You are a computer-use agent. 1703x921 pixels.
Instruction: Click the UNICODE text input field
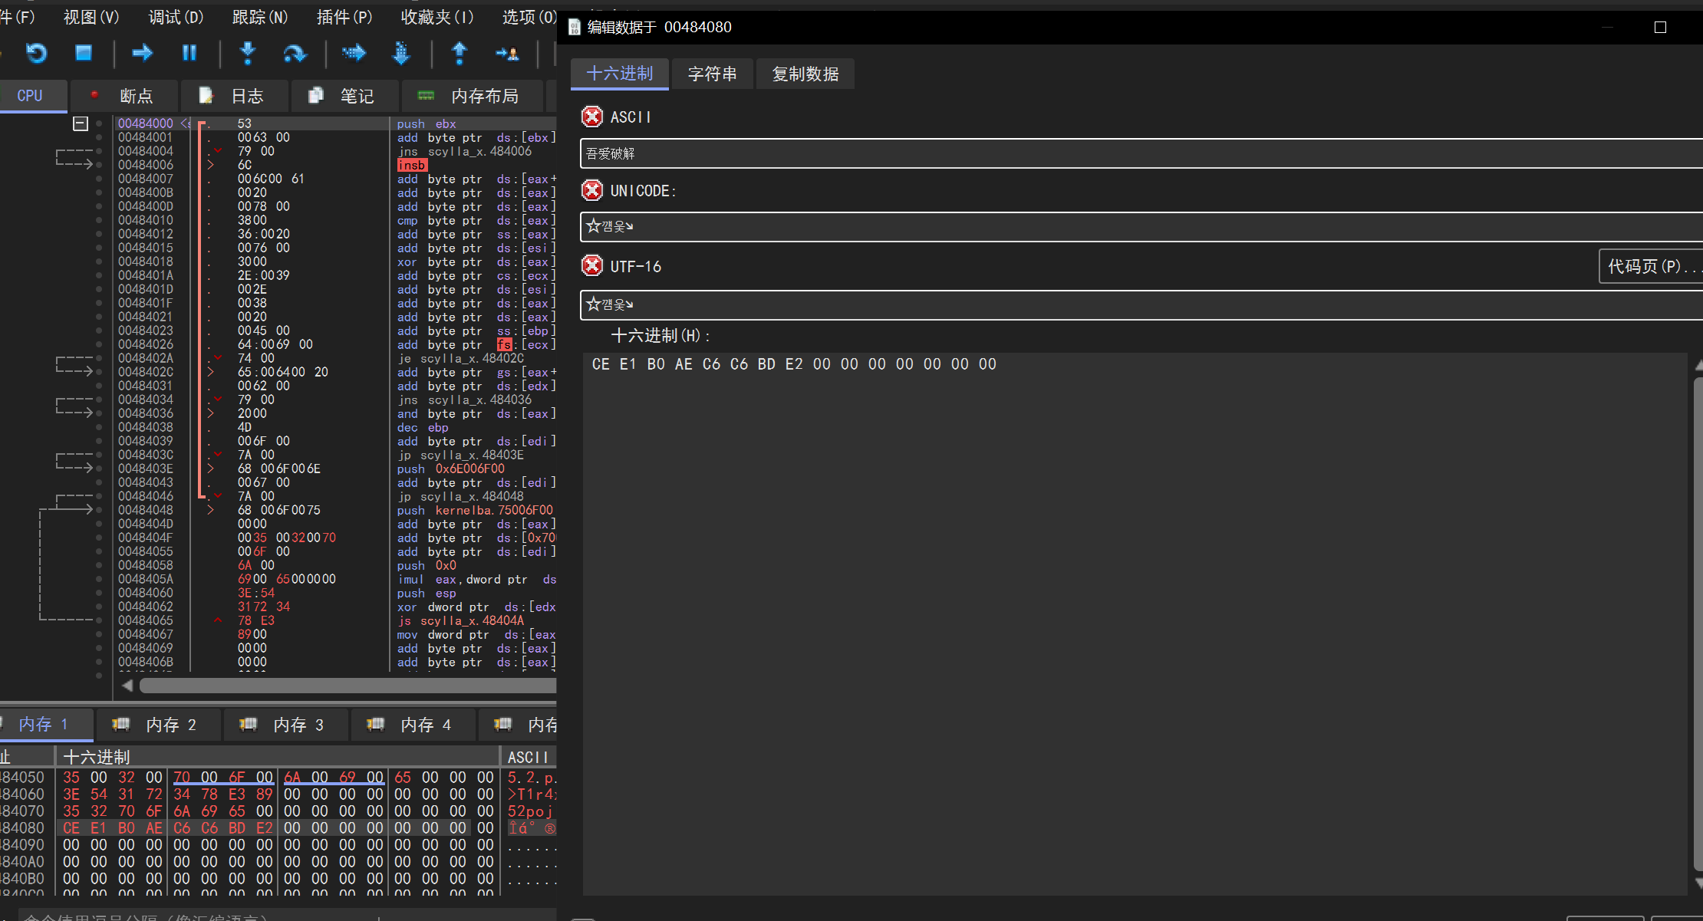1141,226
